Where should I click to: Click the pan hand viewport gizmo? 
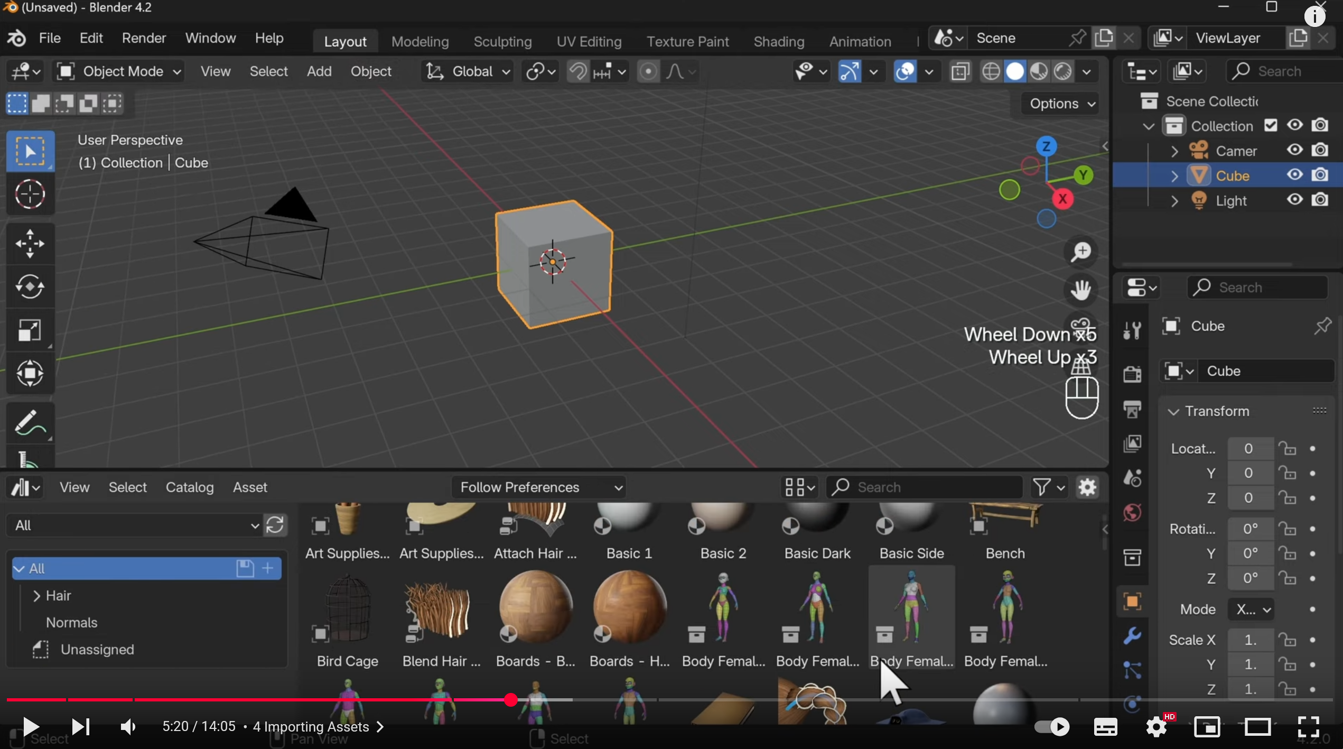[1081, 290]
